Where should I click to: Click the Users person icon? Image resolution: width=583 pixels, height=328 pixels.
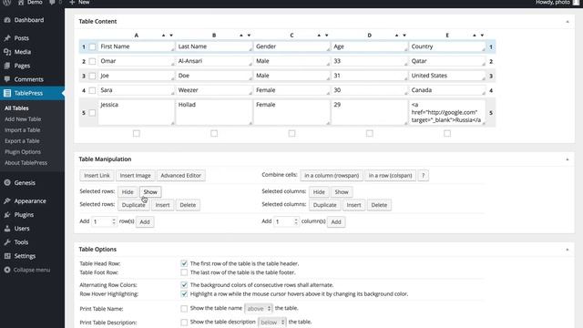pos(7,229)
